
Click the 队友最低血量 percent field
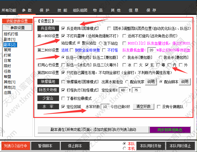(152, 50)
